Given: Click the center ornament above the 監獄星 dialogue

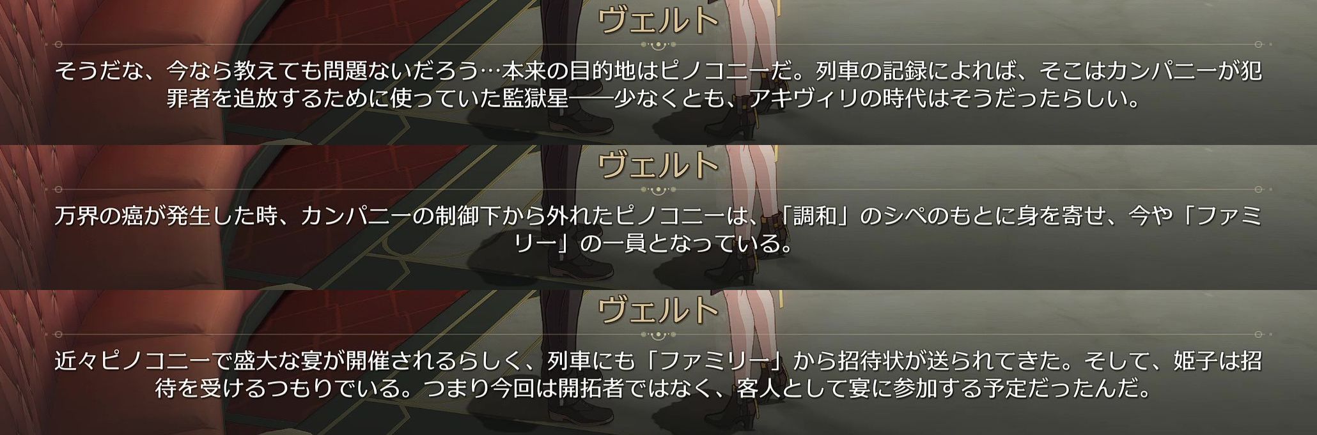Looking at the screenshot, I should point(658,45).
